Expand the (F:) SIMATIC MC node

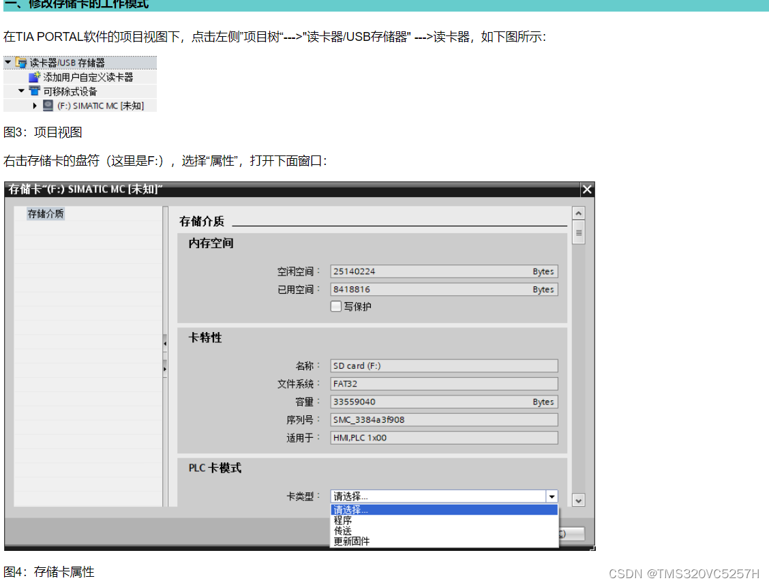34,106
